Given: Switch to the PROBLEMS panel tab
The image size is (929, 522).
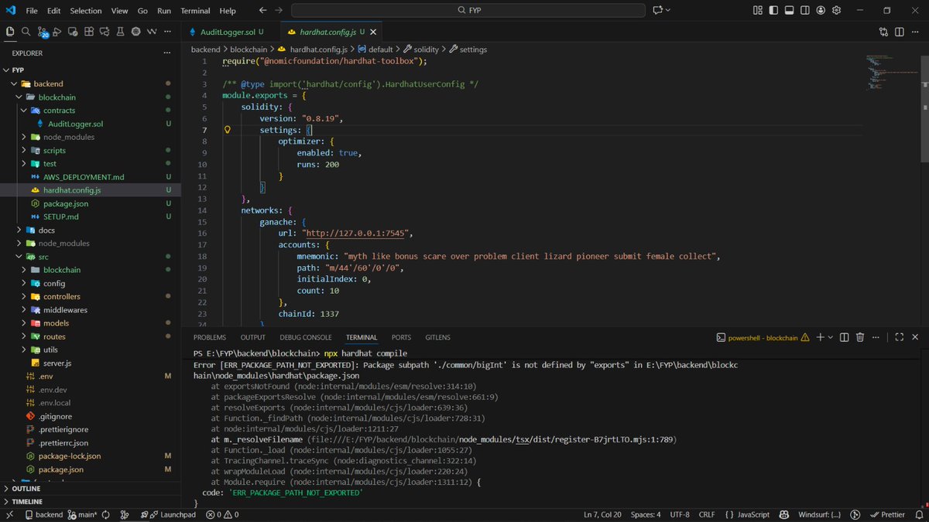Looking at the screenshot, I should coord(210,337).
